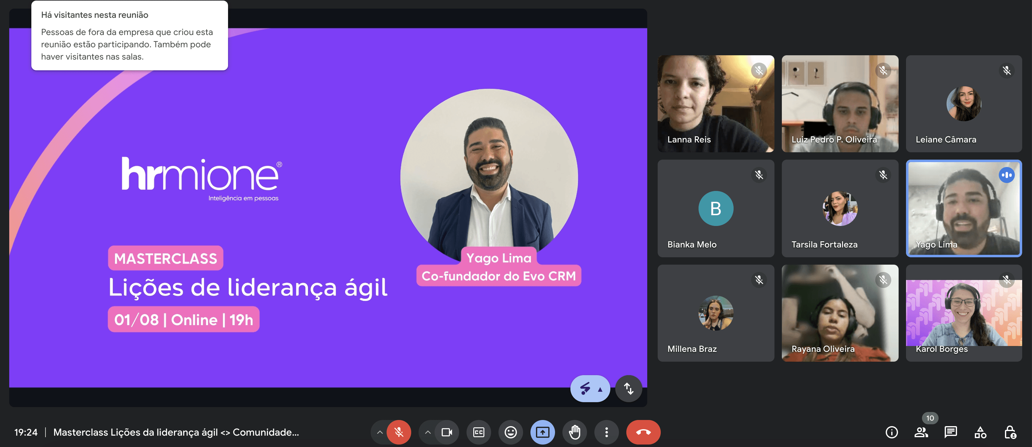This screenshot has width=1032, height=447.
Task: Click the name label Karol Borges
Action: click(x=941, y=349)
